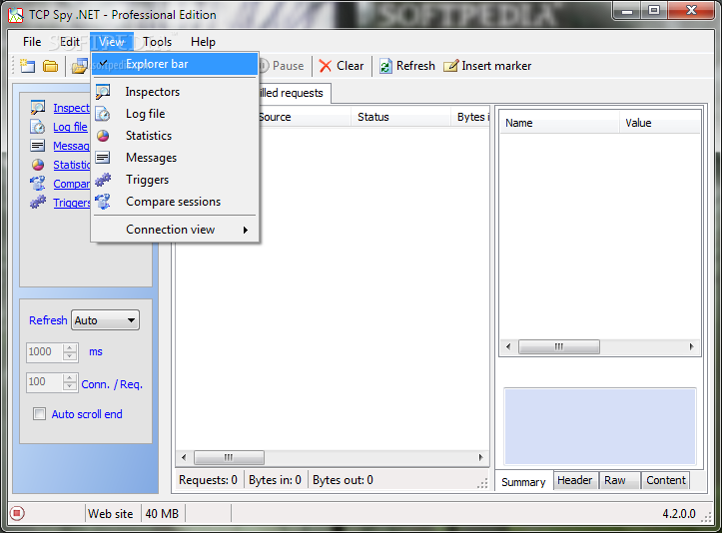Viewport: 722px width, 533px height.
Task: Click the Insert marker button label
Action: coord(496,66)
